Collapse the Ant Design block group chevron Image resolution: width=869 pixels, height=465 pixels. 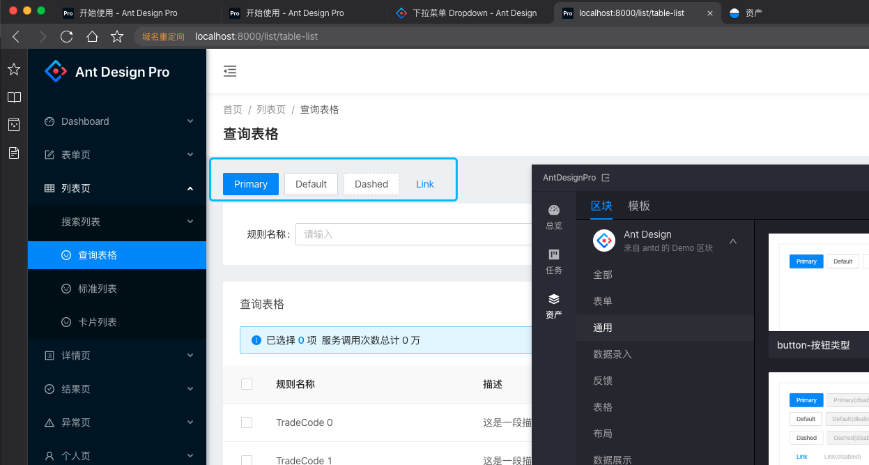tap(733, 241)
